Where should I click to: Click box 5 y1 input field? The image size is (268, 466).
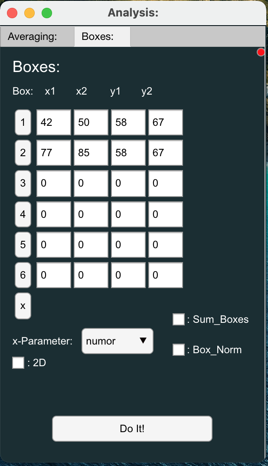point(128,245)
